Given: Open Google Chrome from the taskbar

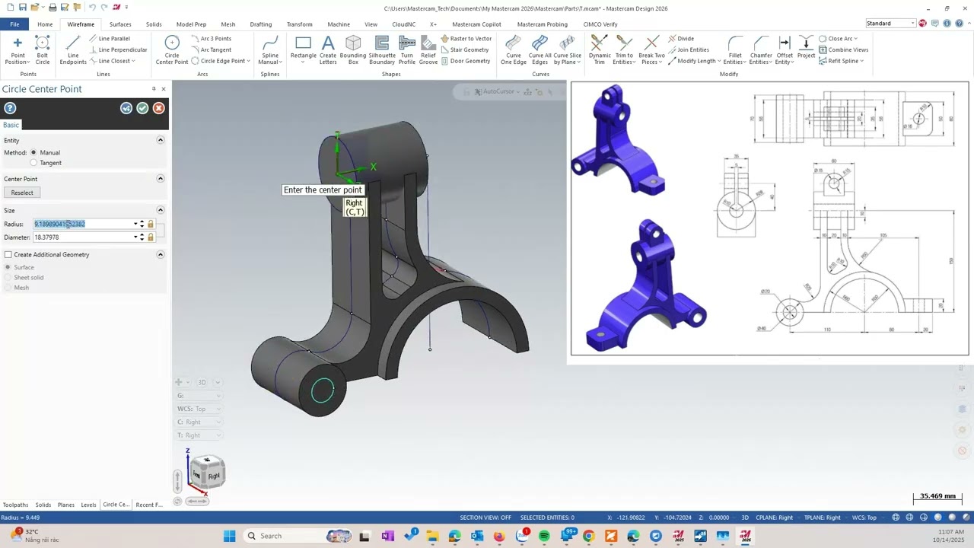Looking at the screenshot, I should click(x=588, y=536).
